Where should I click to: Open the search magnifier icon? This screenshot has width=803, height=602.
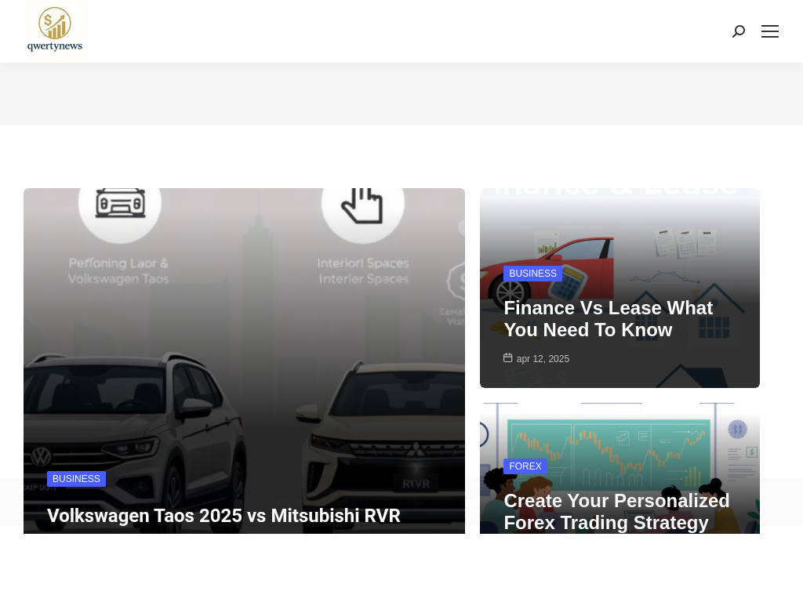739,31
